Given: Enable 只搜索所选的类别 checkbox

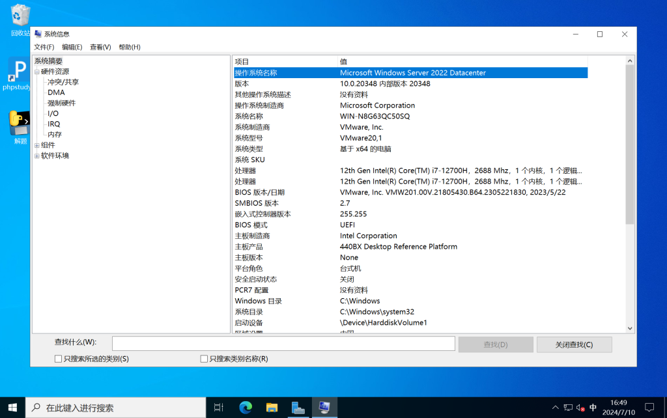Looking at the screenshot, I should pos(59,359).
